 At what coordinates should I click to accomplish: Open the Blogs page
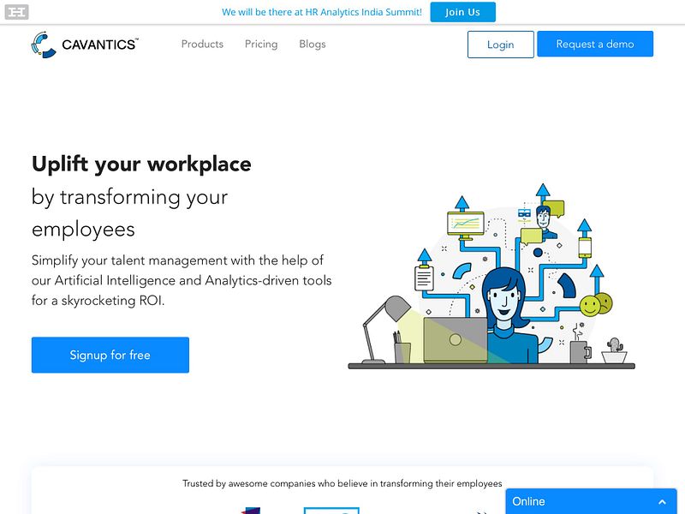(x=313, y=45)
